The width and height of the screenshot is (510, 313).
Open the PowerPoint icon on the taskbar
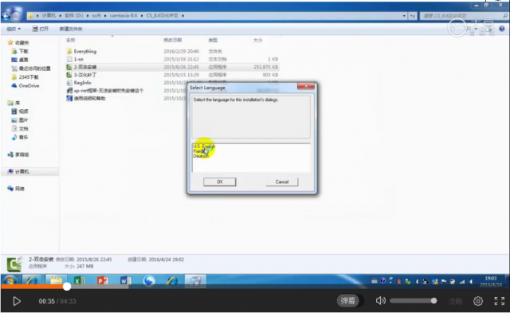103,280
